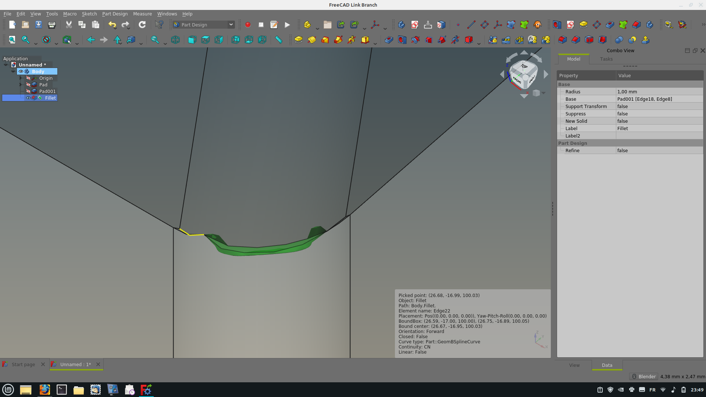This screenshot has height=397, width=706.
Task: Open the workbench selector dropdown
Action: click(x=231, y=25)
